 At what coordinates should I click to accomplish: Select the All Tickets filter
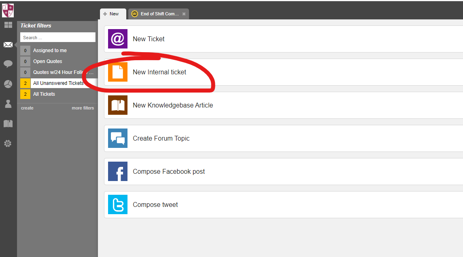(x=59, y=94)
